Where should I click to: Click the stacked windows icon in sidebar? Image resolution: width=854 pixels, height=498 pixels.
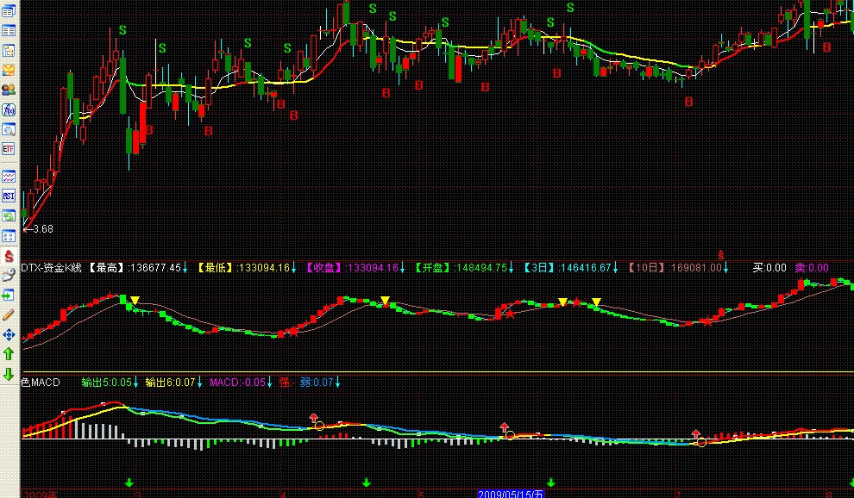point(9,12)
